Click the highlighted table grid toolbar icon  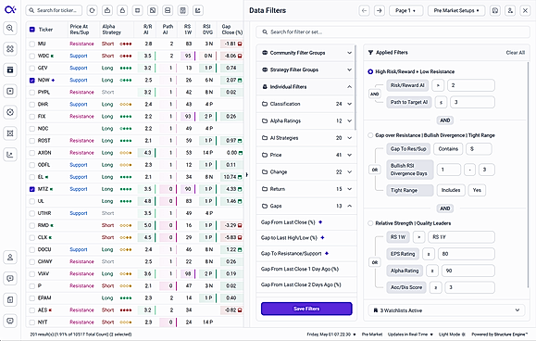pos(183,10)
